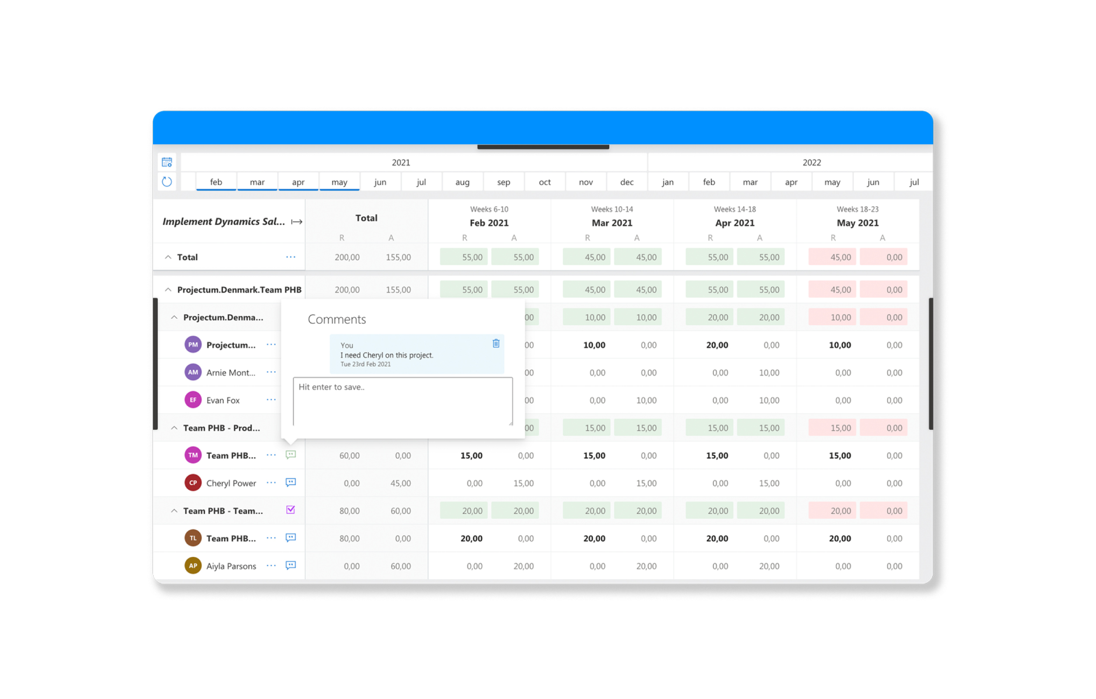Click May 2021 Total requested red cell
1096x699 pixels.
pyautogui.click(x=832, y=257)
